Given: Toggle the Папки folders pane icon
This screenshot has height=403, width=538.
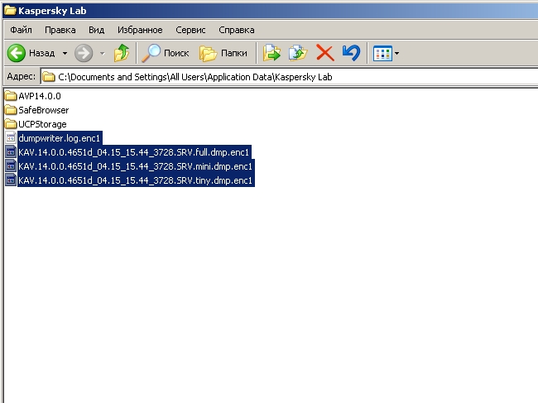Looking at the screenshot, I should point(208,54).
